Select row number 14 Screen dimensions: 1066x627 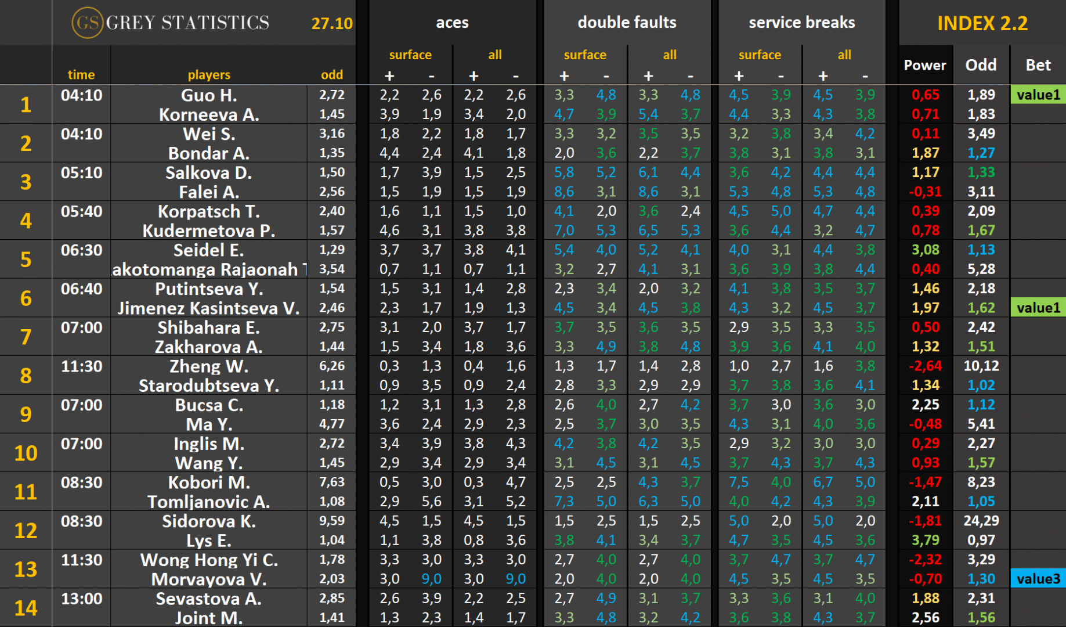(26, 608)
